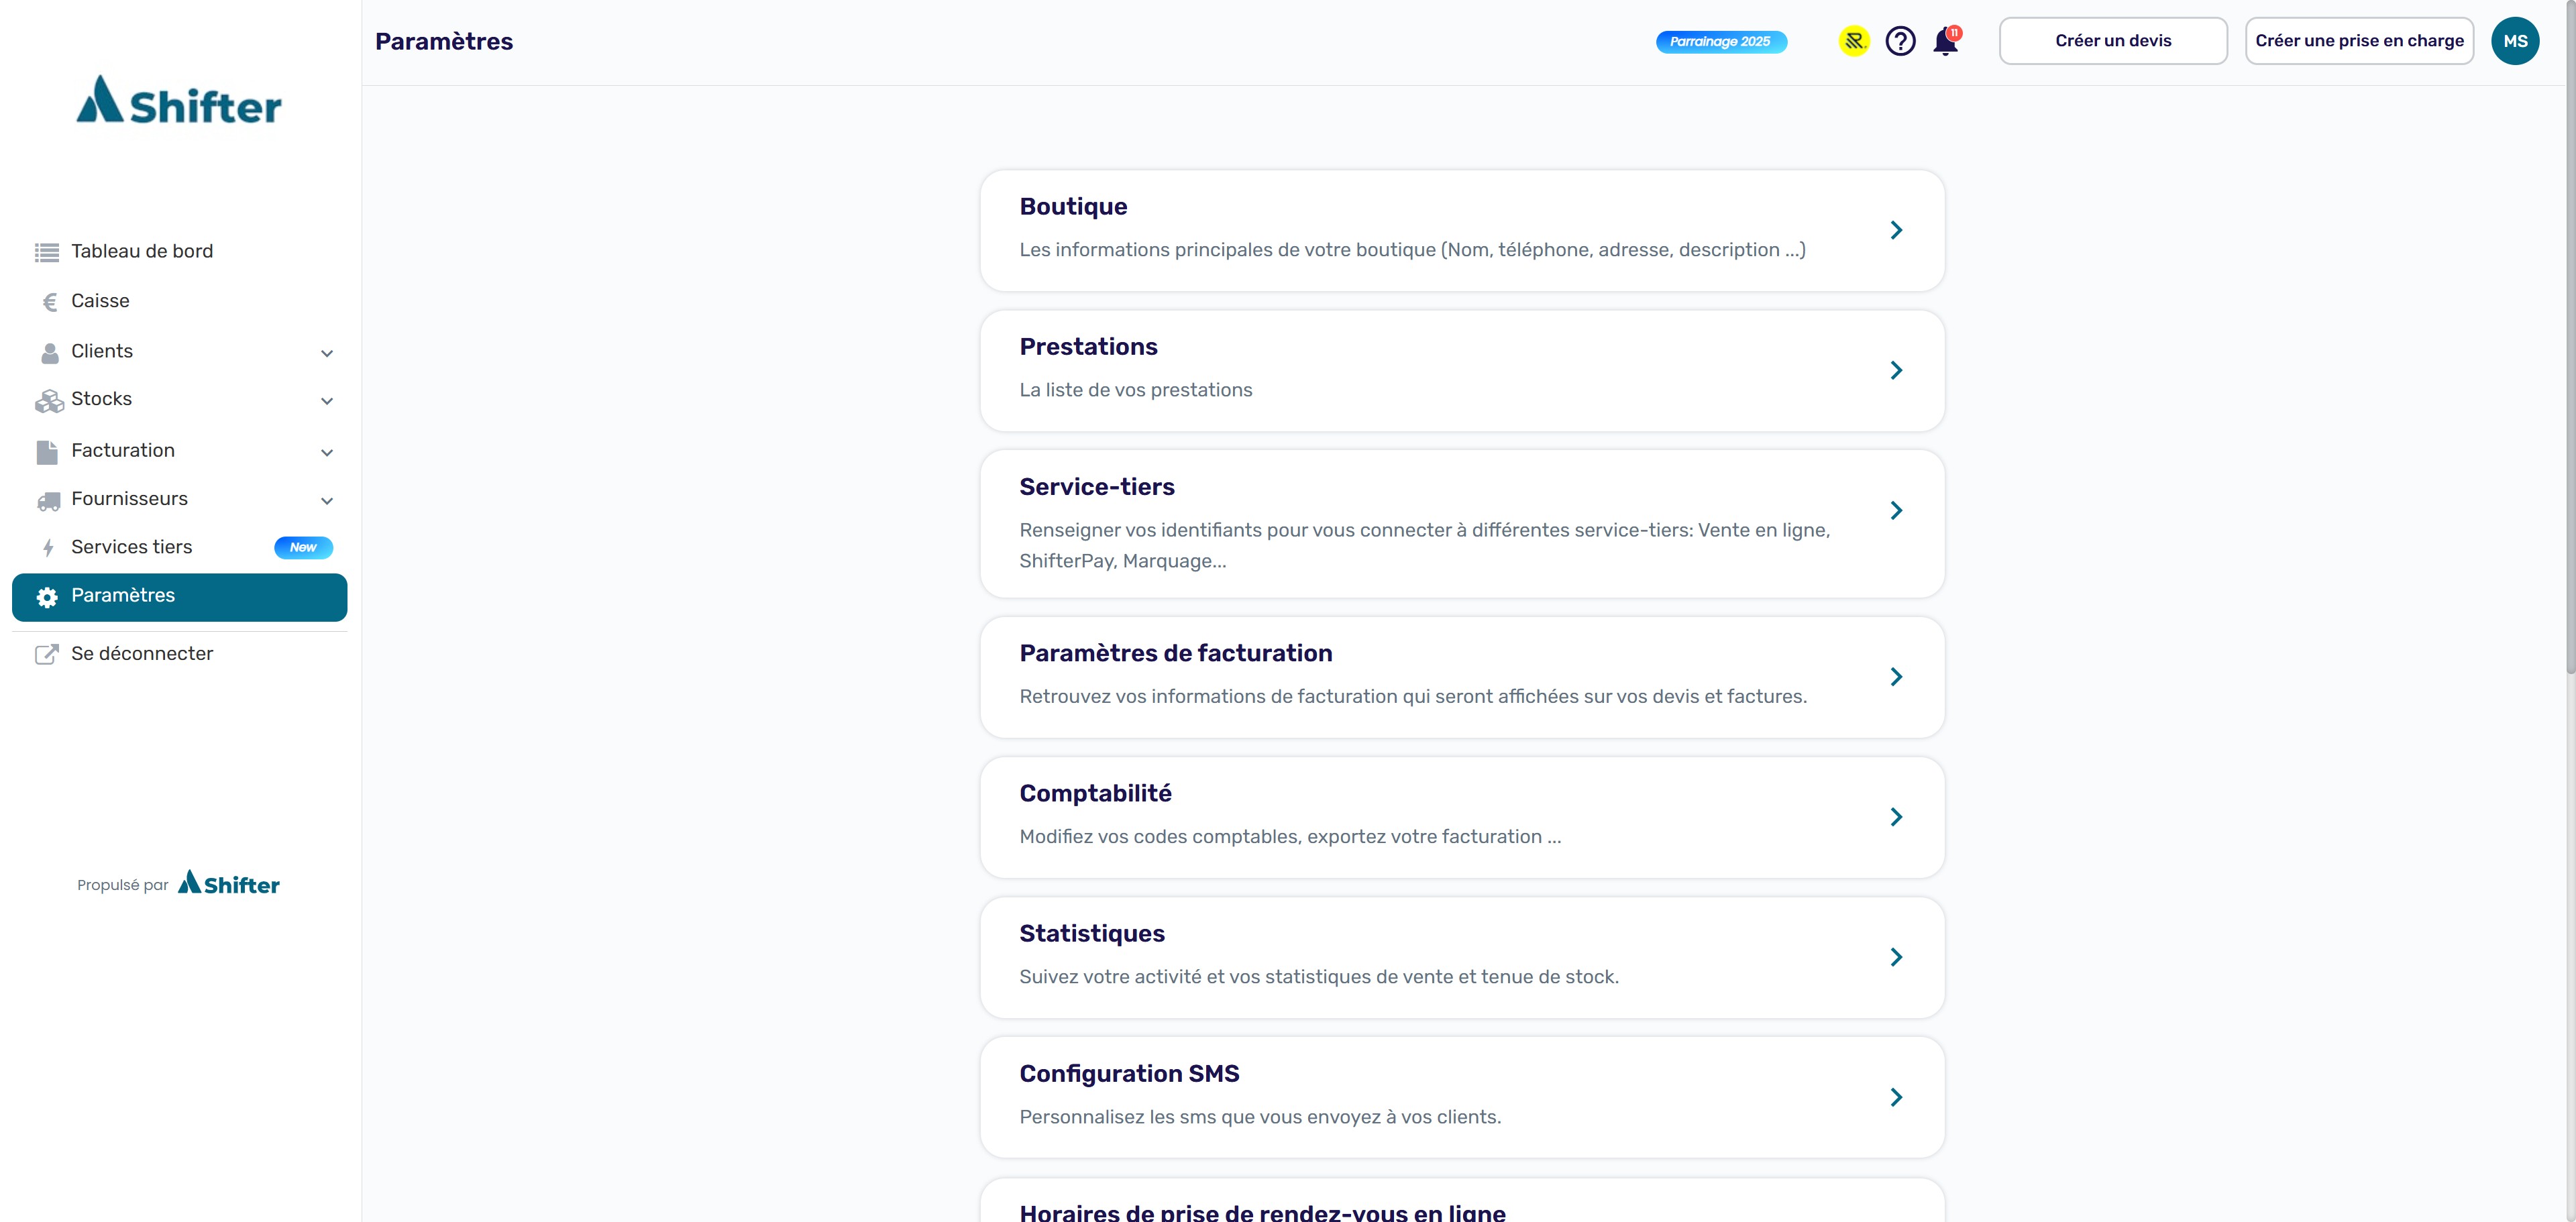Image resolution: width=2576 pixels, height=1222 pixels.
Task: Click the Se déconnecter logout icon
Action: pos(47,654)
